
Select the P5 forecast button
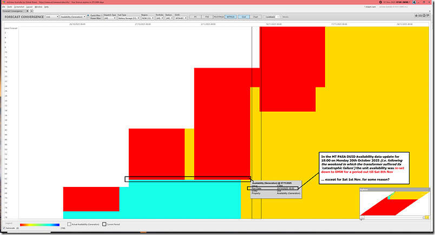click(195, 17)
